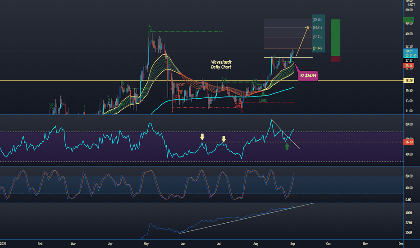Screen dimensions: 420x248
Task: Click the Jun label on the time axis
Action: tap(183, 243)
